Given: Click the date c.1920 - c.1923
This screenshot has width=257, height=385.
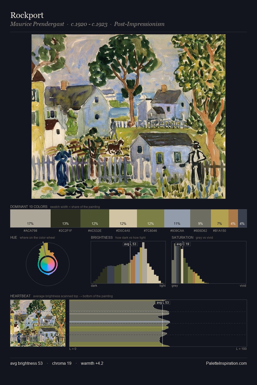Looking at the screenshot, I should coord(89,24).
